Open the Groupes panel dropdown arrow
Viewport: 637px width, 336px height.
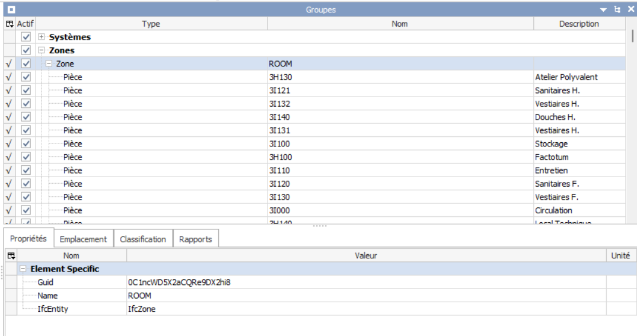(603, 9)
